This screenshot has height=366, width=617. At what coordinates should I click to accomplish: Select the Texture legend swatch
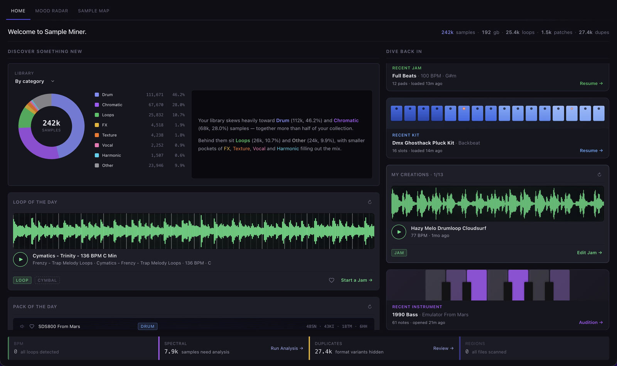click(x=97, y=135)
